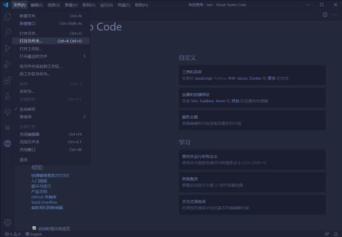Open the Source Control view

(x=8, y=48)
